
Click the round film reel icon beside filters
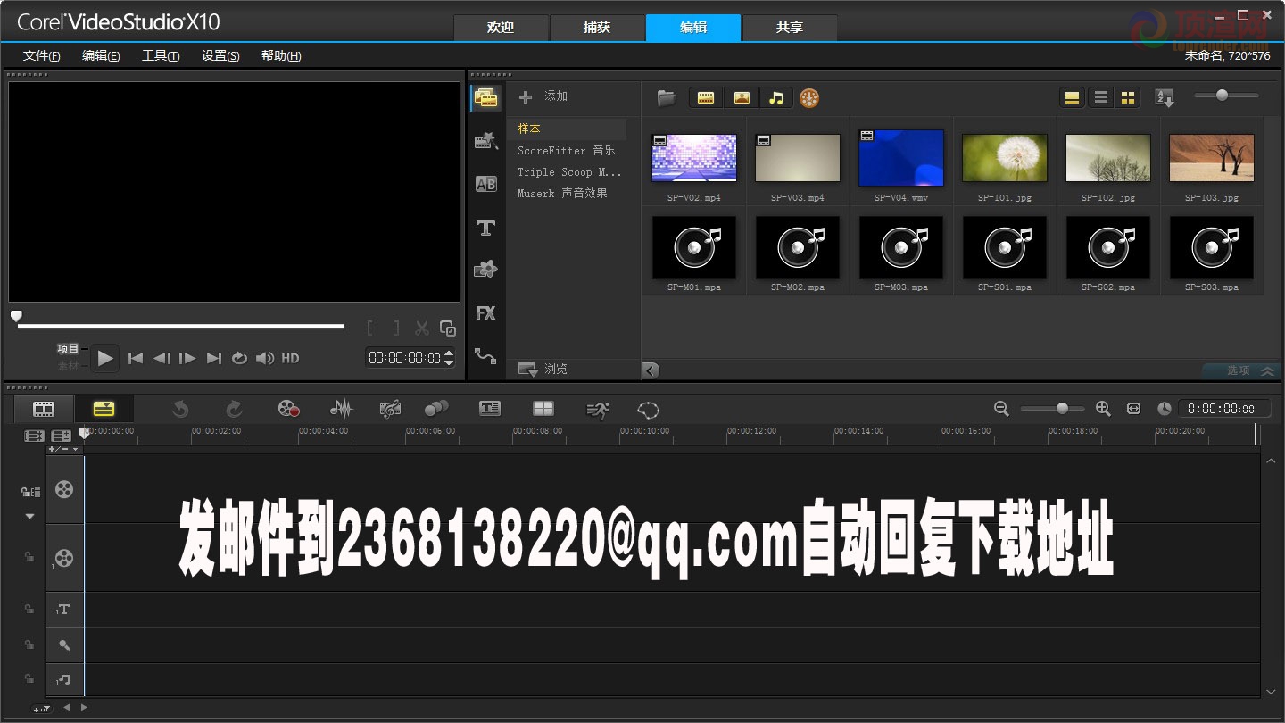point(808,98)
